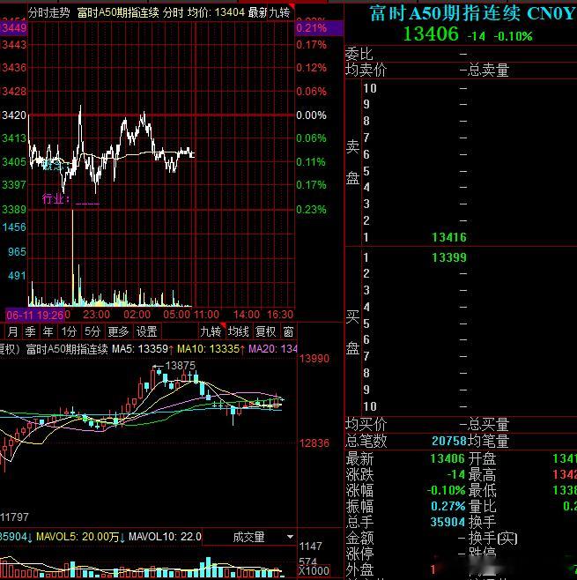Screen dimensions: 577x580
Task: Click the 量比 volume ratio label
Action: click(x=483, y=506)
